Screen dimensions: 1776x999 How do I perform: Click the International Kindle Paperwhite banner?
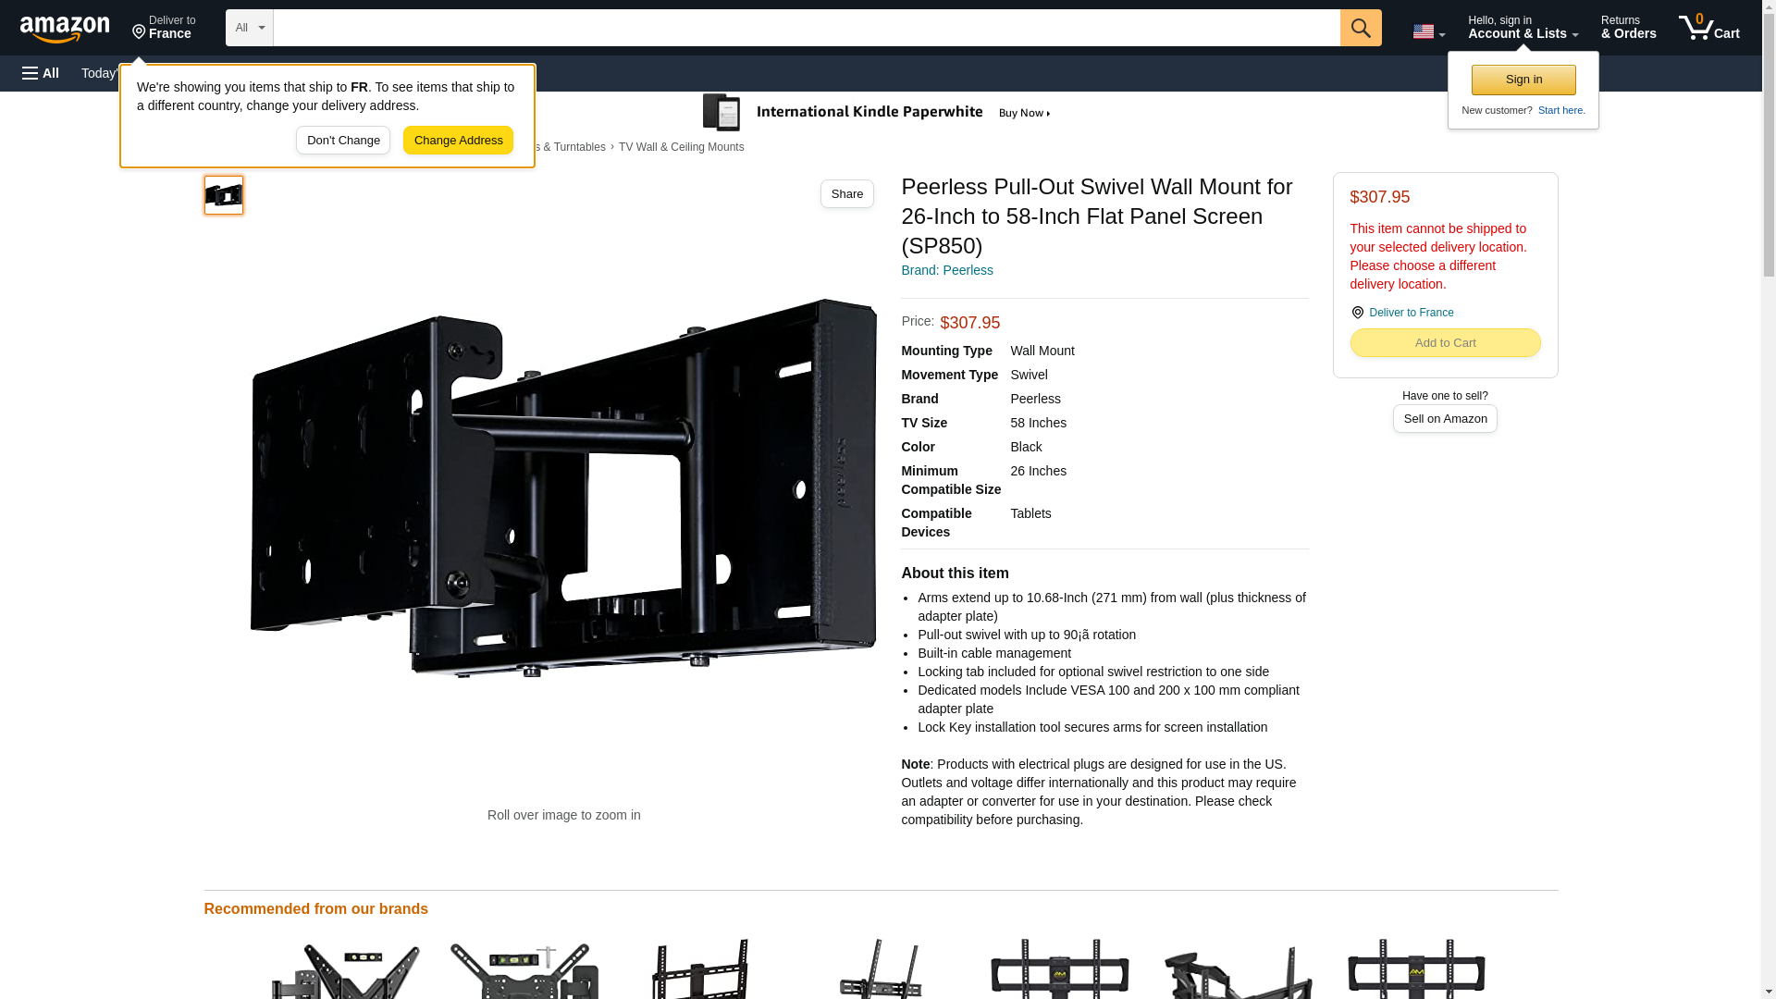pyautogui.click(x=877, y=113)
